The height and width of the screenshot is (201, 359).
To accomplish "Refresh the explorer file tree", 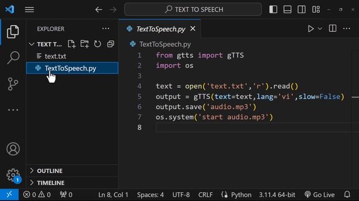I will click(x=98, y=44).
